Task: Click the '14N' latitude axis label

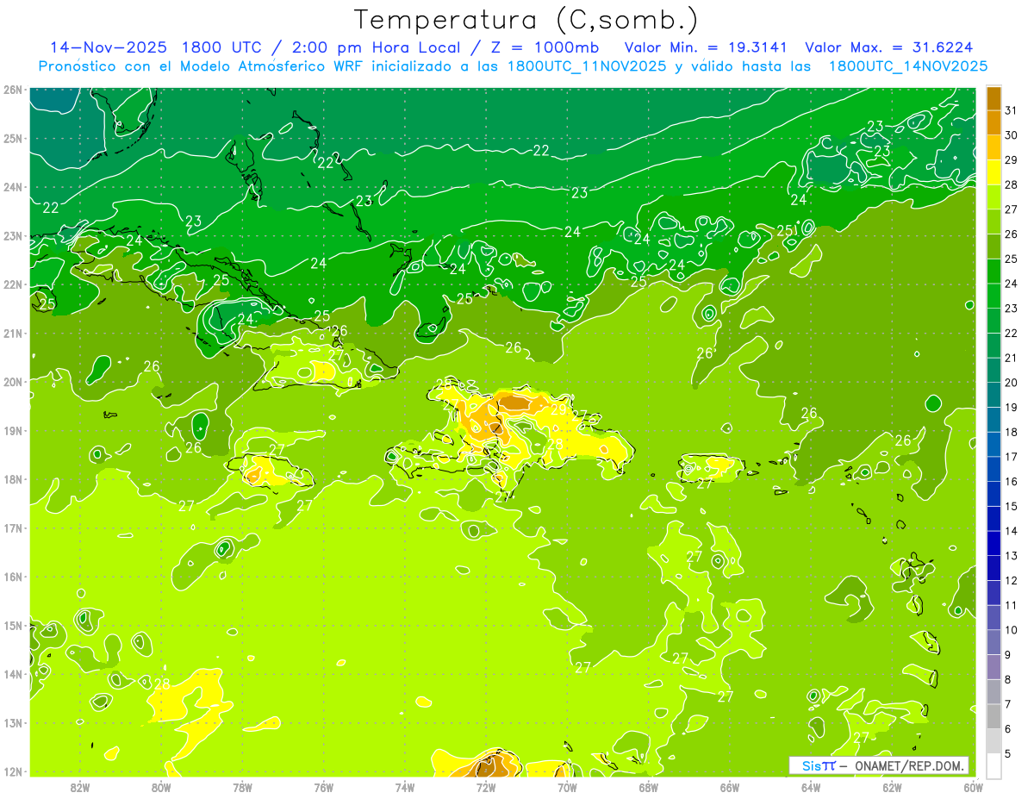Action: click(12, 674)
